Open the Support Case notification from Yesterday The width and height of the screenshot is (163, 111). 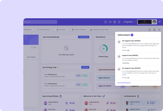[138, 59]
